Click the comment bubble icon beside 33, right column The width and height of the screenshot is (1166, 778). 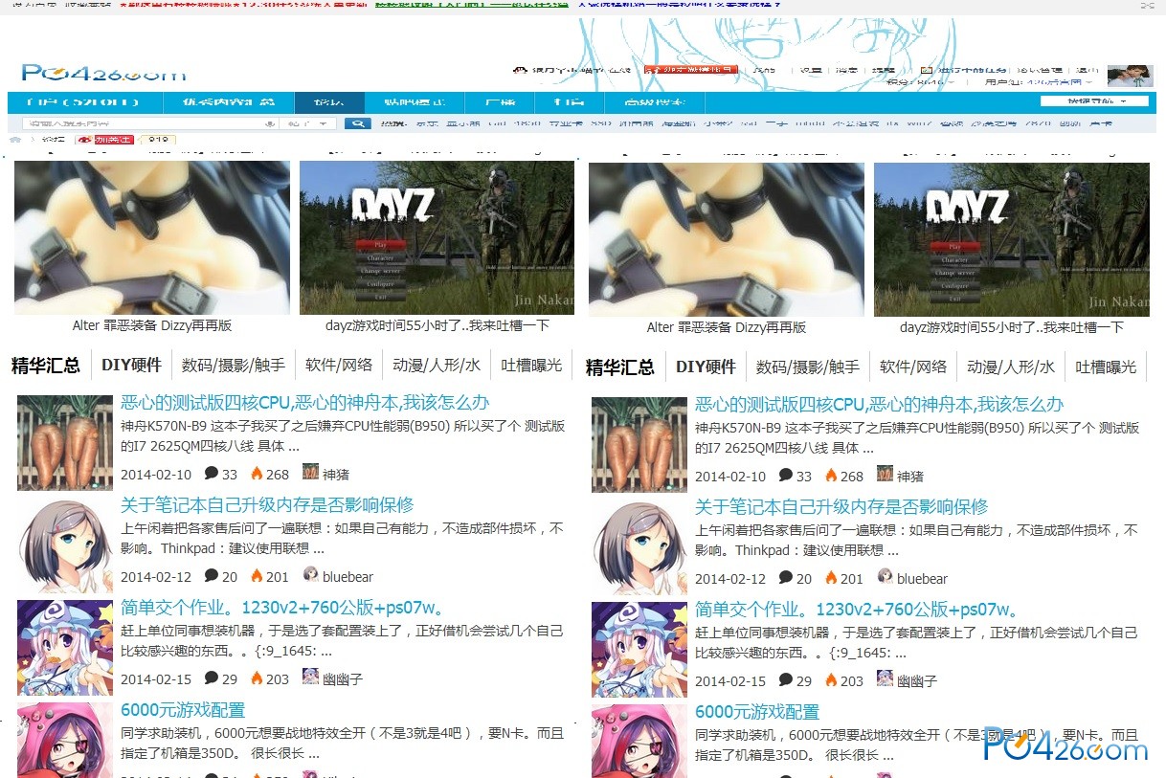[x=786, y=475]
